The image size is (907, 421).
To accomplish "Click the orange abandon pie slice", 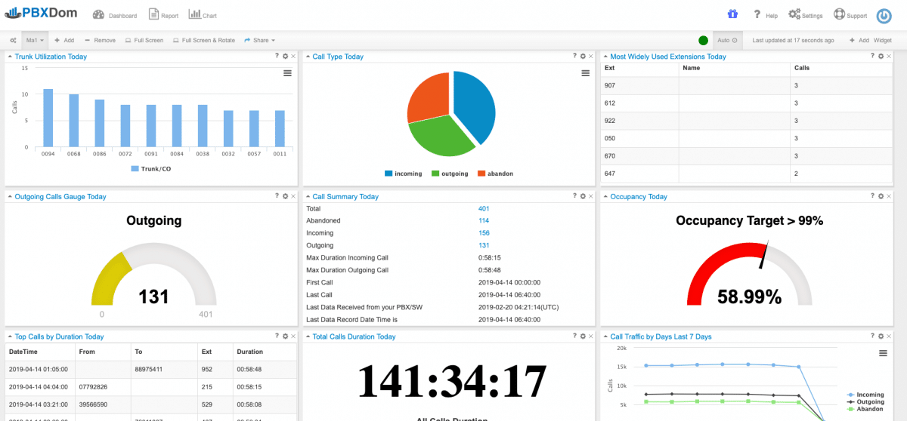I will click(428, 98).
